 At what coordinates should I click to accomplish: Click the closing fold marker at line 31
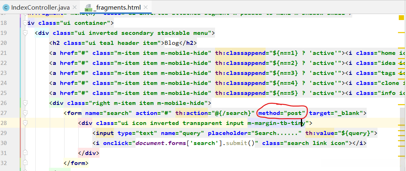[x=25, y=153]
